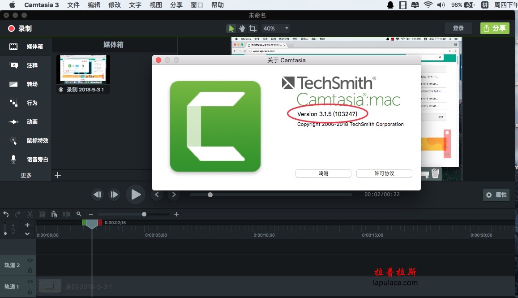Screen dimensions: 518x298
Task: Toggle visibility eye of 轨道 2
Action: point(30,260)
